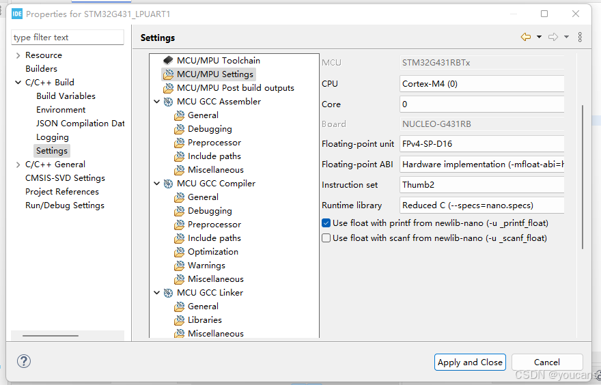Collapse the C/C++ Build node
Viewport: 601px width, 385px height.
pyautogui.click(x=18, y=83)
